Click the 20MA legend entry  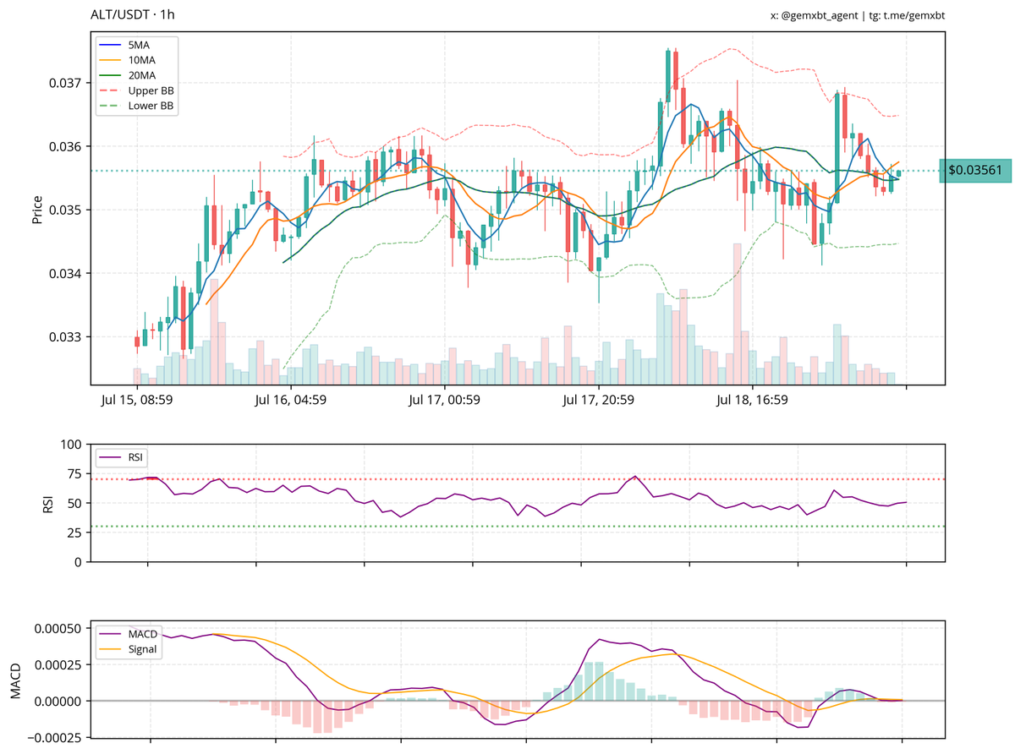pyautogui.click(x=128, y=76)
